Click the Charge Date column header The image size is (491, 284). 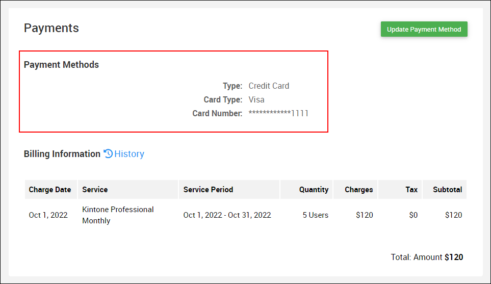[50, 190]
